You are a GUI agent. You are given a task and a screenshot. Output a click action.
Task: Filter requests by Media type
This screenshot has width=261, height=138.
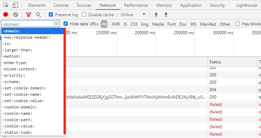pos(158,24)
